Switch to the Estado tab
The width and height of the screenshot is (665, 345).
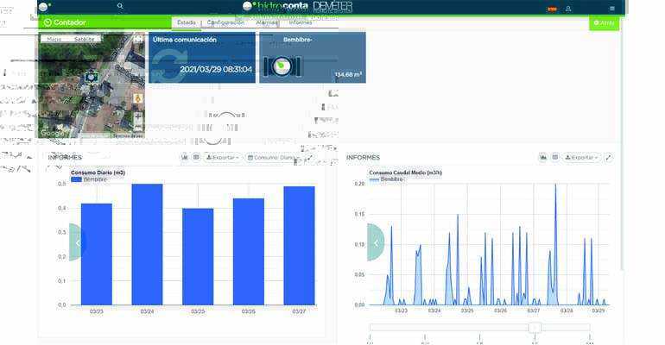[x=187, y=22]
